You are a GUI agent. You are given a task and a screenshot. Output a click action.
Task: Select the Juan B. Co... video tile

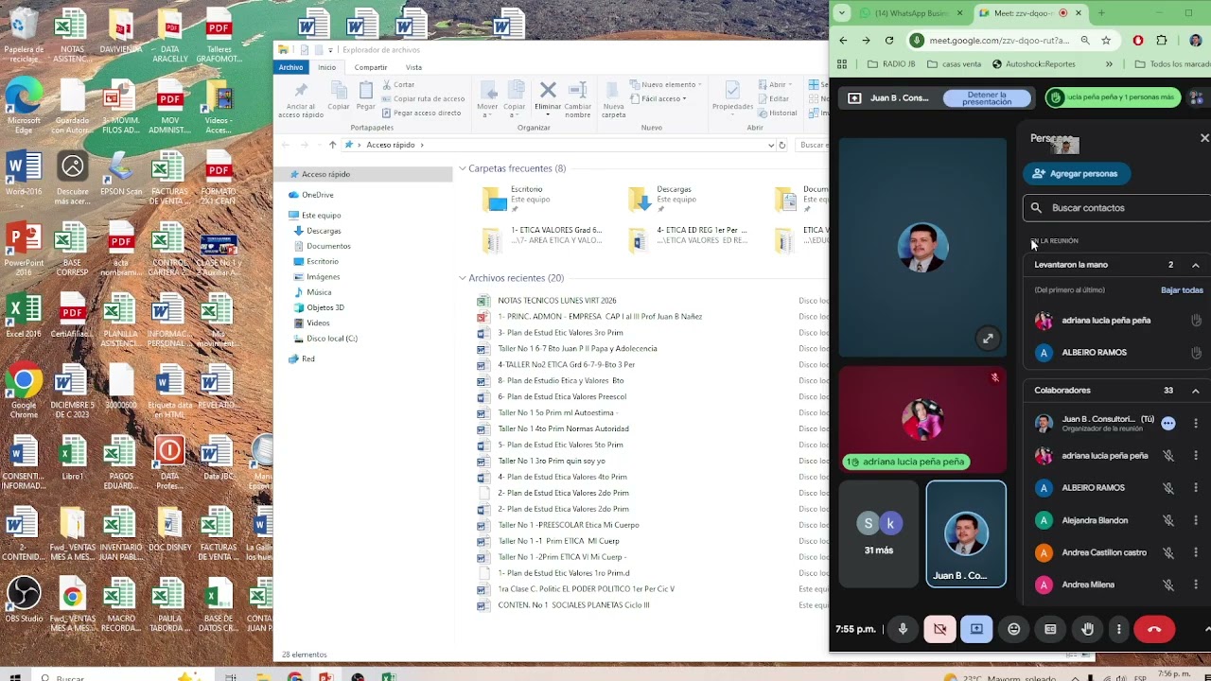(x=966, y=533)
